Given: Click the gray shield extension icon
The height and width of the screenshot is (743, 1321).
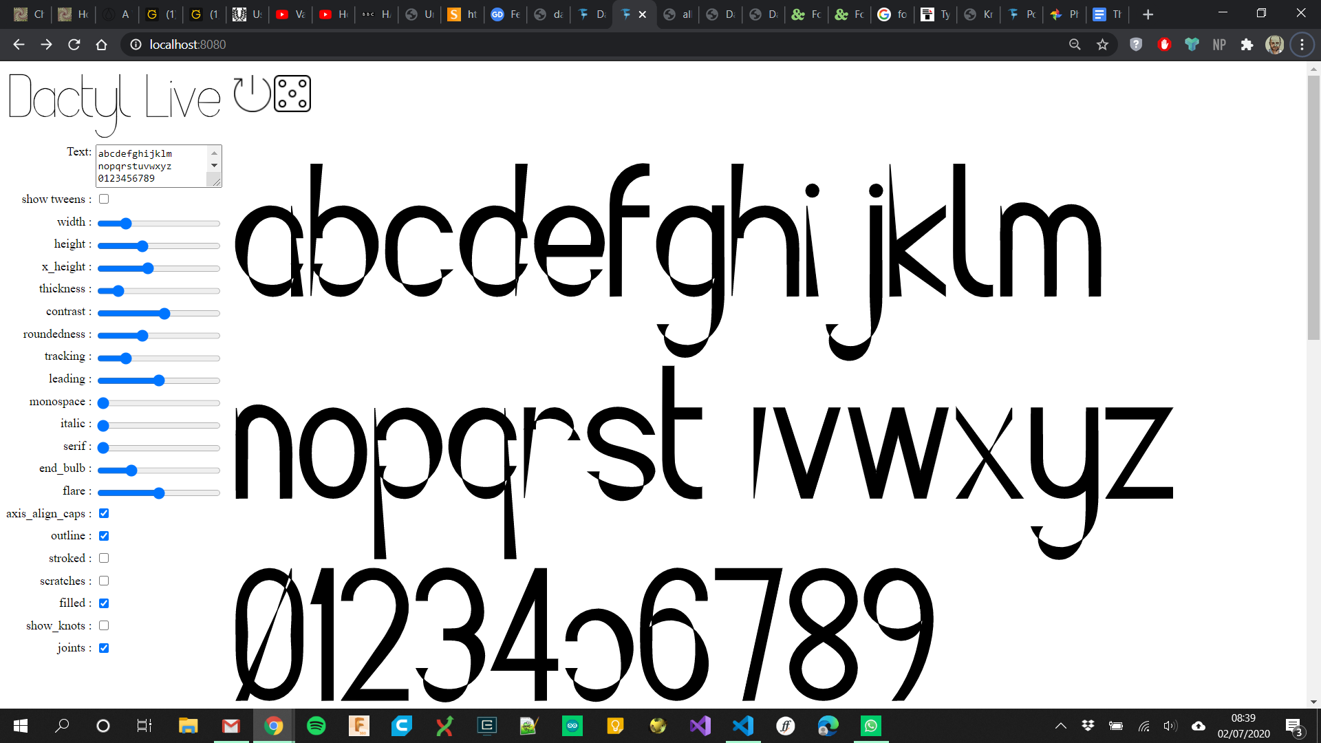Looking at the screenshot, I should [1136, 45].
